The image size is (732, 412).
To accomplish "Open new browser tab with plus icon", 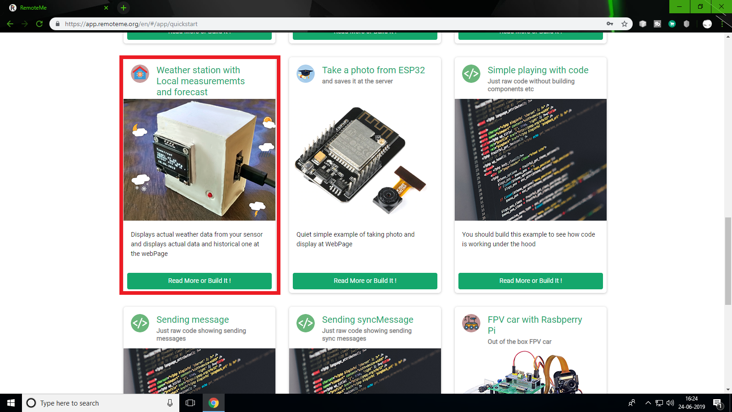I will (x=124, y=8).
